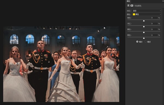Focus the 青色 cyan percentage field

154,18
